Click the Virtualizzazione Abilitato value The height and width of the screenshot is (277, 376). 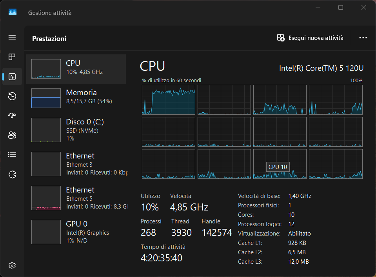tap(300, 234)
